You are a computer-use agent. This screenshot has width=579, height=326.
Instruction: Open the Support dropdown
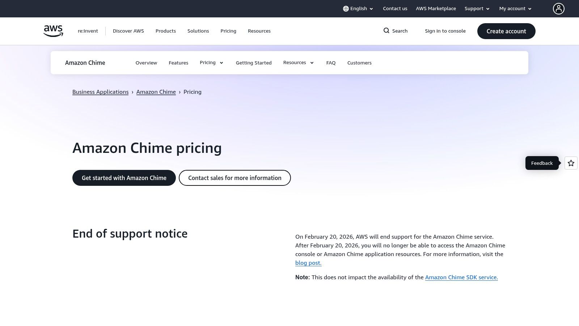pyautogui.click(x=477, y=8)
